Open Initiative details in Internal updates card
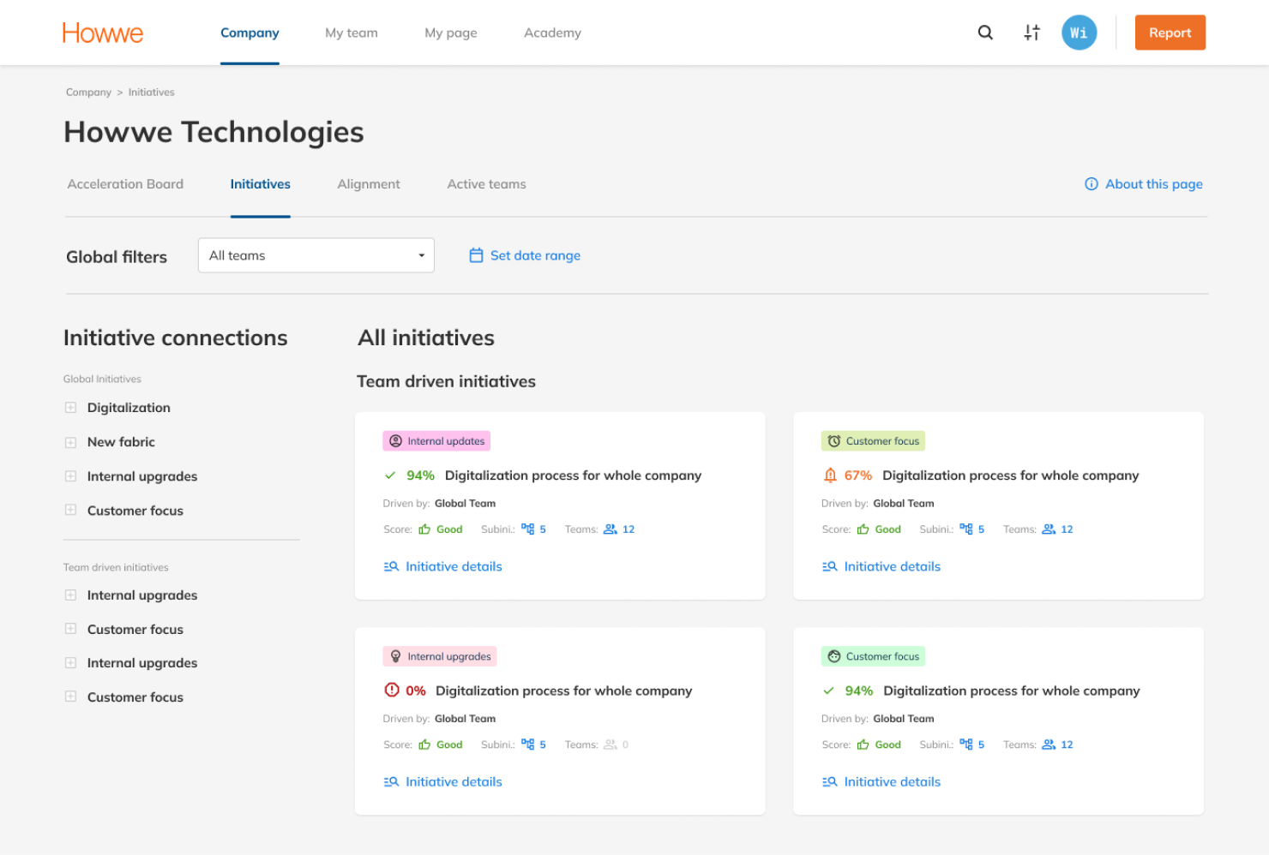 (x=454, y=566)
